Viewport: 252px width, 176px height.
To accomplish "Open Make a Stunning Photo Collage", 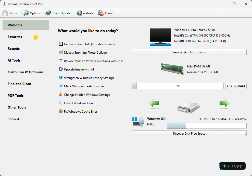I will [x=85, y=53].
